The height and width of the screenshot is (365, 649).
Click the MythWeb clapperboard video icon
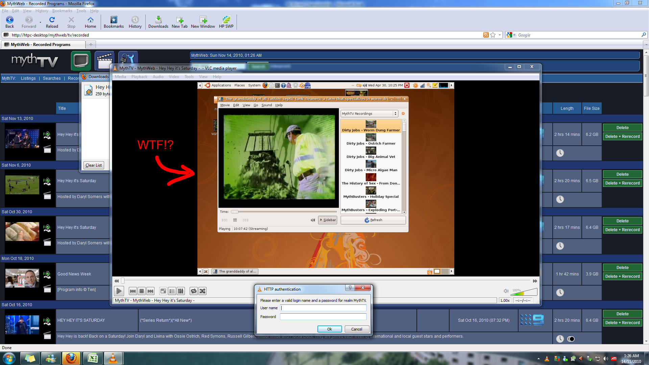click(104, 61)
